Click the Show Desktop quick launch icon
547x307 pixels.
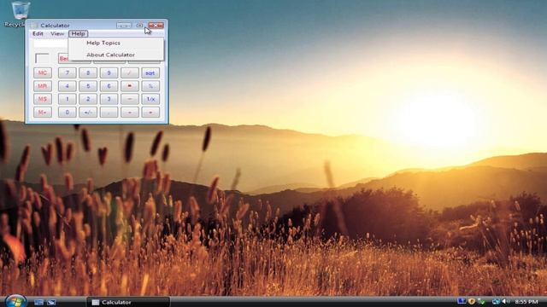tap(38, 302)
